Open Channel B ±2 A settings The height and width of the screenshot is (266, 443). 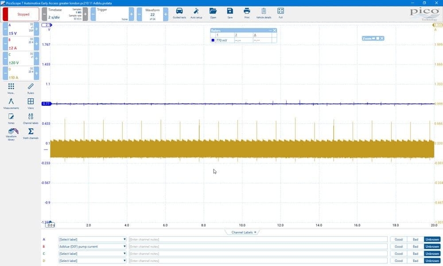[x=21, y=44]
